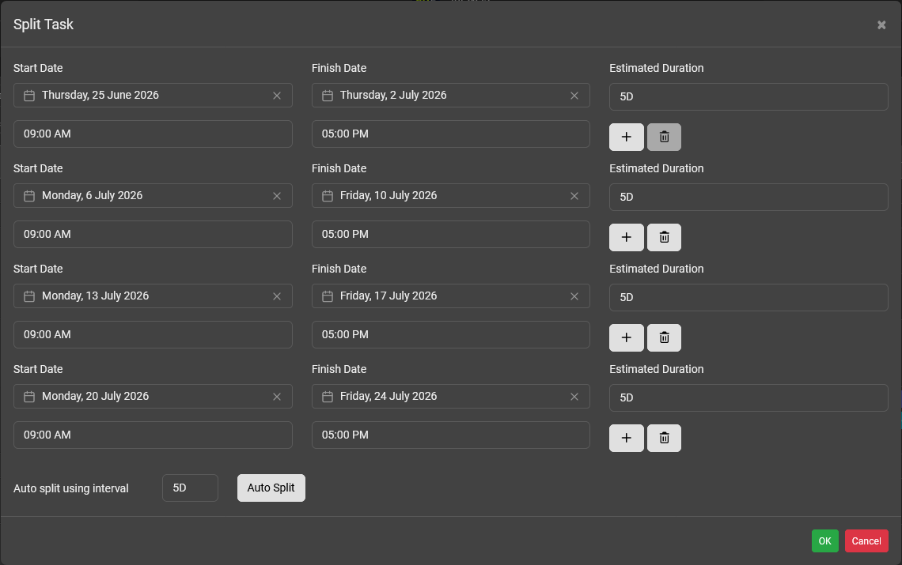Edit the last row's Estimated Duration field

(x=748, y=397)
